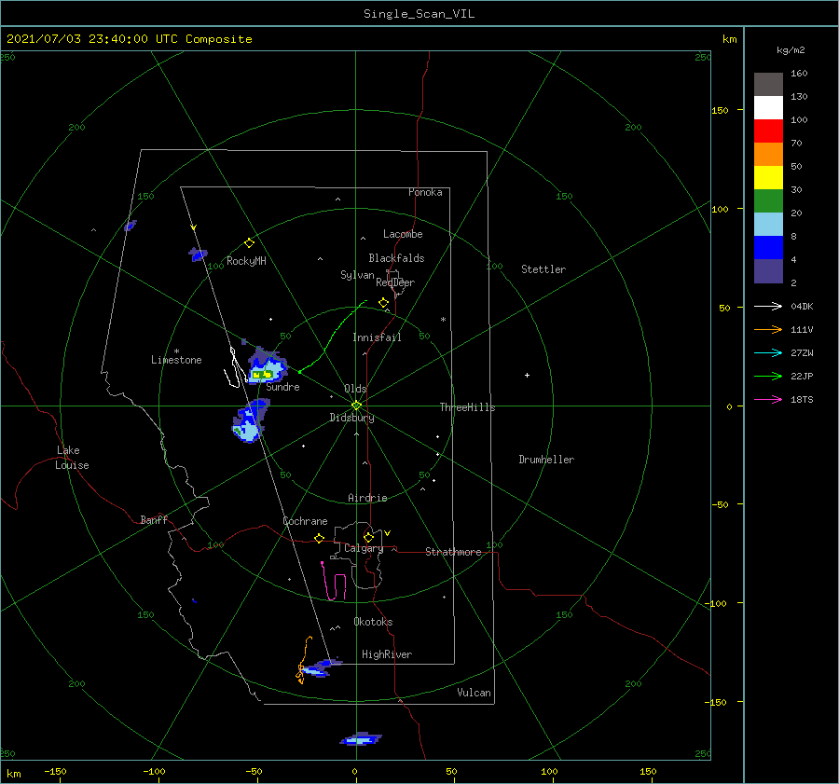The height and width of the screenshot is (784, 839).
Task: Click the white plus marker south of Stettler
Action: click(527, 375)
